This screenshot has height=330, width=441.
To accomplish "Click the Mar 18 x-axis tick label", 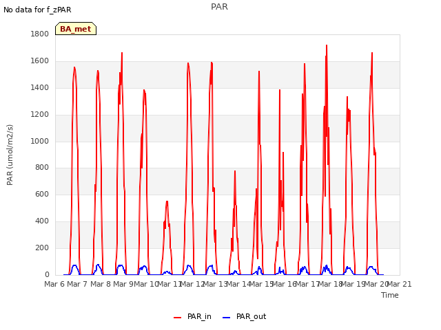I will tap(330, 284).
